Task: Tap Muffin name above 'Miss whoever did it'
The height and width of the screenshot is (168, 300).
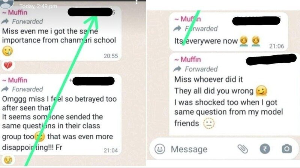Action: (x=187, y=59)
